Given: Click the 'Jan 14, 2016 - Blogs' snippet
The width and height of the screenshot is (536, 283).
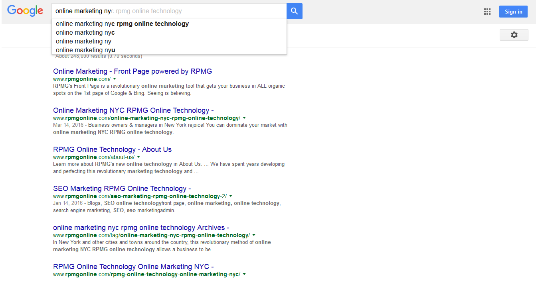Looking at the screenshot, I should point(167,207).
